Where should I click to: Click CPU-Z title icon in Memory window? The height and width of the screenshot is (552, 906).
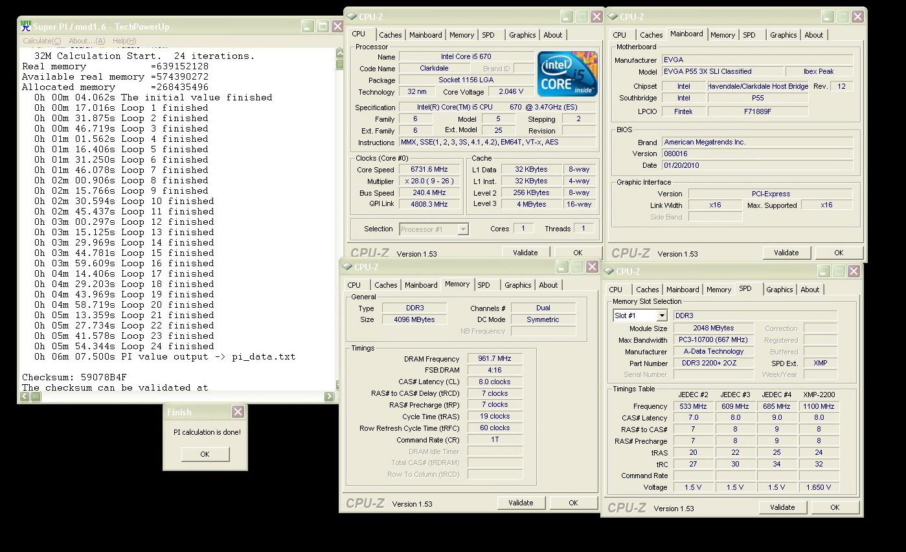tap(347, 267)
